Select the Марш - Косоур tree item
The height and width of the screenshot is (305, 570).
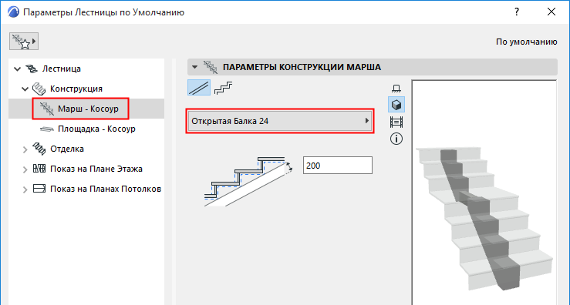[86, 109]
